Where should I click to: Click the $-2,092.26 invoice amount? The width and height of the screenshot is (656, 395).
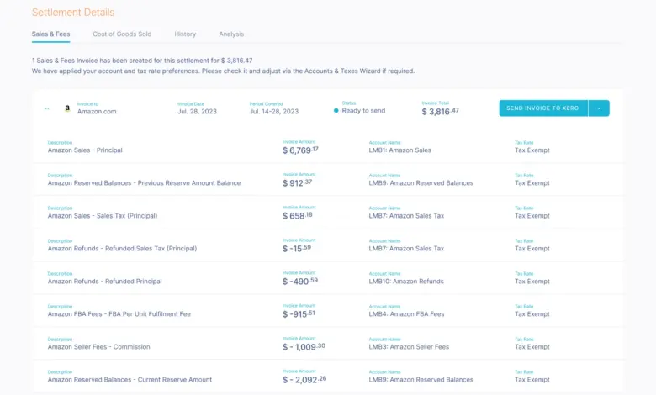click(x=304, y=380)
